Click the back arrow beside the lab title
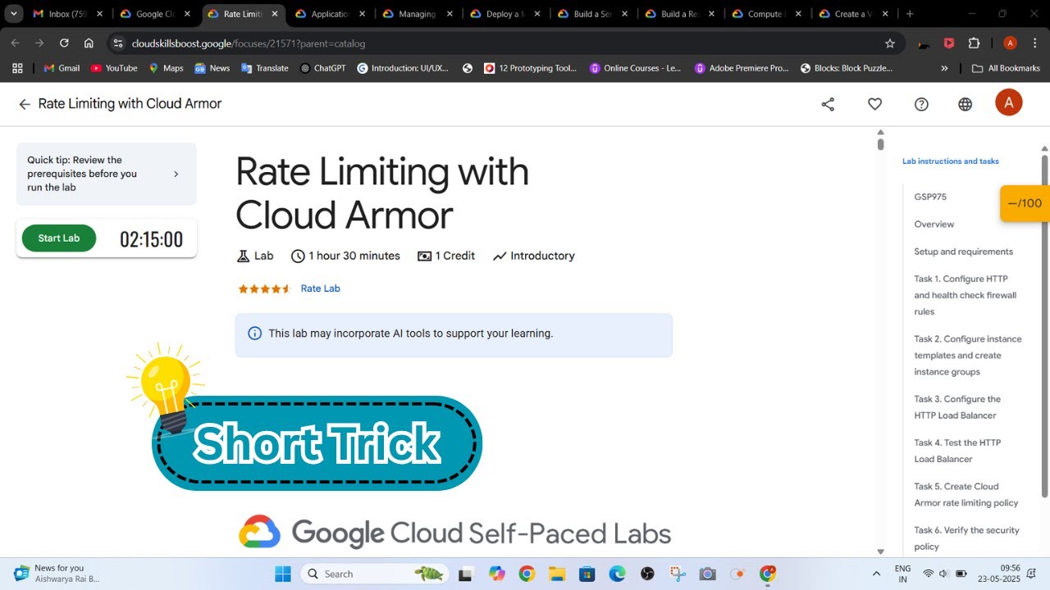This screenshot has height=590, width=1050. [x=25, y=104]
